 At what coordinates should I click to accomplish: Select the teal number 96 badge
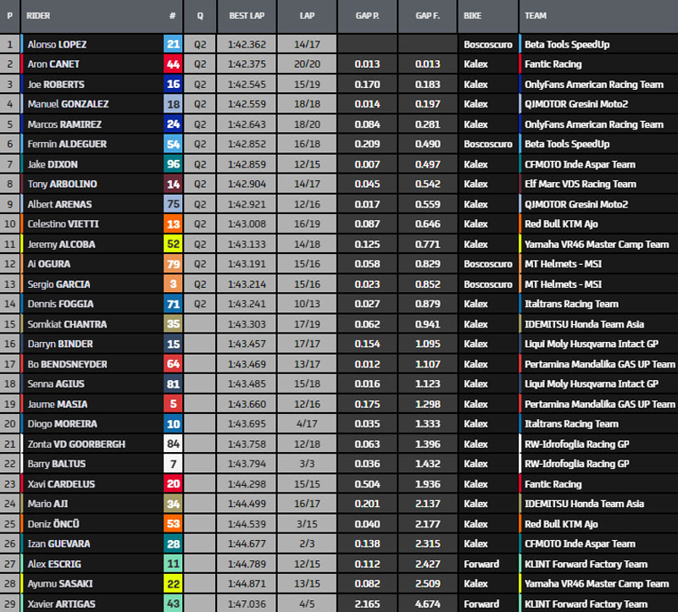point(173,164)
